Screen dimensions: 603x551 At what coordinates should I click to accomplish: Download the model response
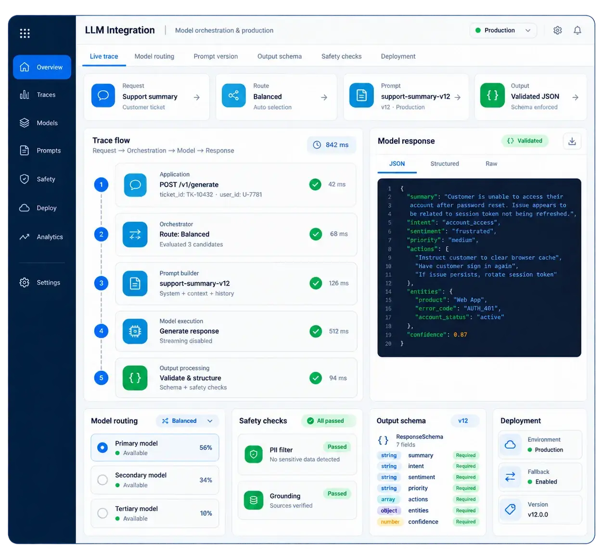click(x=572, y=141)
